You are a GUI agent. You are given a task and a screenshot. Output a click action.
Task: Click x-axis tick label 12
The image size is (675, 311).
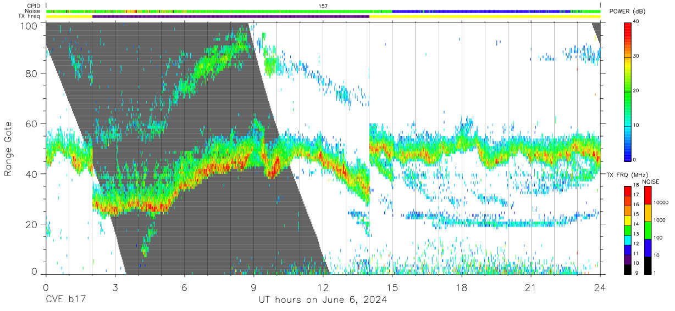[x=323, y=287]
